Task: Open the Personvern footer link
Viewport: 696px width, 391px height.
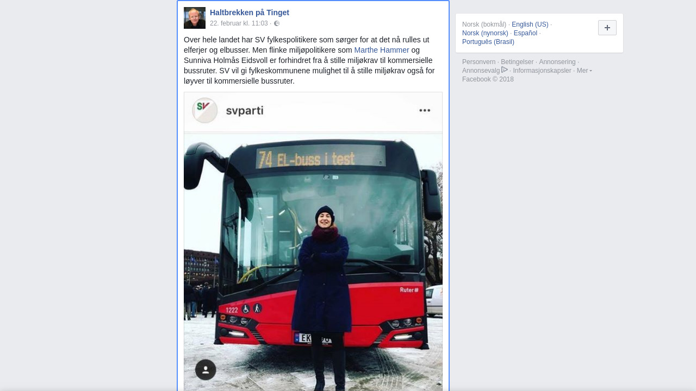Action: click(x=478, y=62)
